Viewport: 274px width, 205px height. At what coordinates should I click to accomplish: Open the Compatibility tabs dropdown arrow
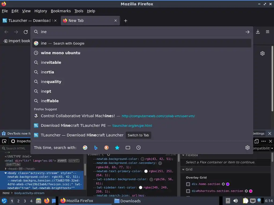tap(272, 148)
